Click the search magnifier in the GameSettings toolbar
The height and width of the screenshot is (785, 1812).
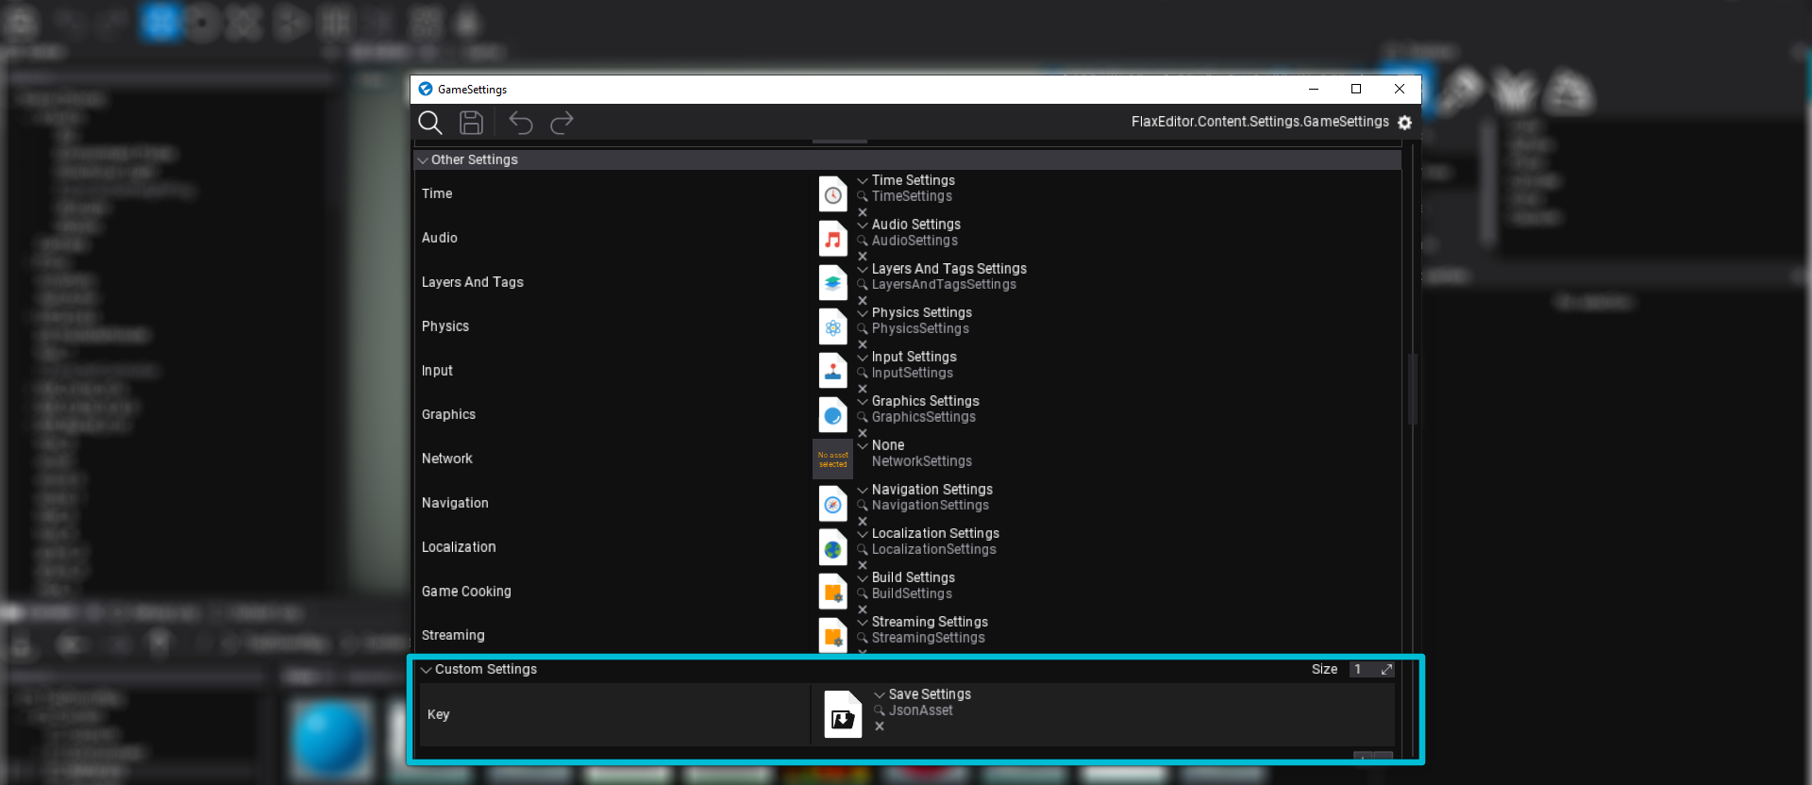pos(430,123)
